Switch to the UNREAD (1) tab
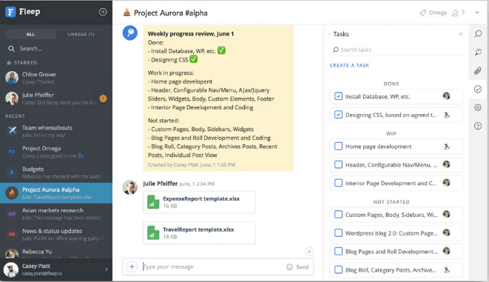 click(81, 34)
